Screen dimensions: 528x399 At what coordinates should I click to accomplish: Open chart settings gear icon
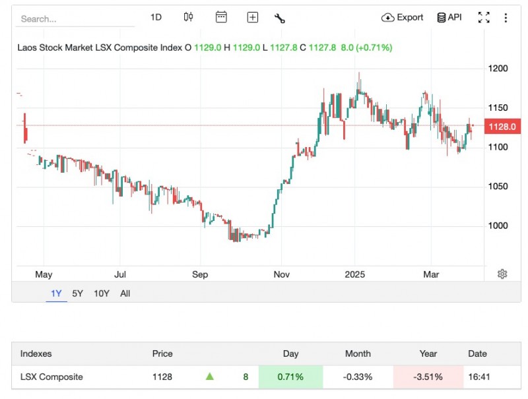502,274
